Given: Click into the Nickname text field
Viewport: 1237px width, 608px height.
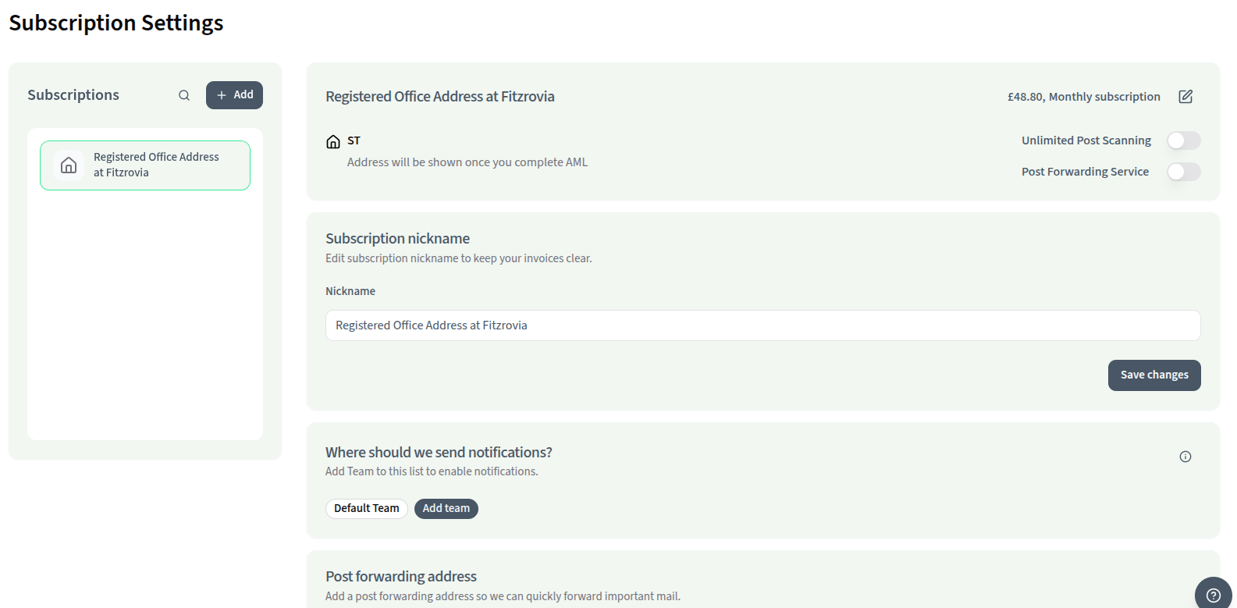Looking at the screenshot, I should click(x=762, y=325).
